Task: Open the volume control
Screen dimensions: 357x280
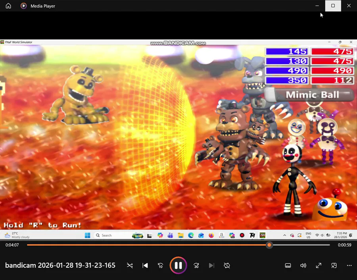Action: click(303, 265)
